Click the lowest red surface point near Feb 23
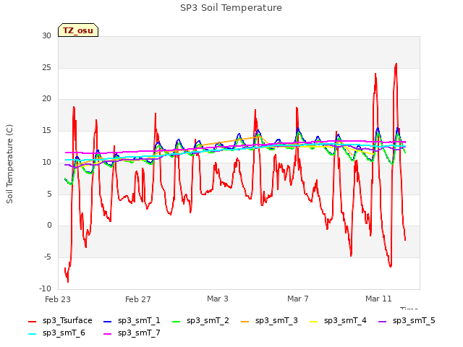Image resolution: width=463 pixels, height=347 pixels. 68,281
